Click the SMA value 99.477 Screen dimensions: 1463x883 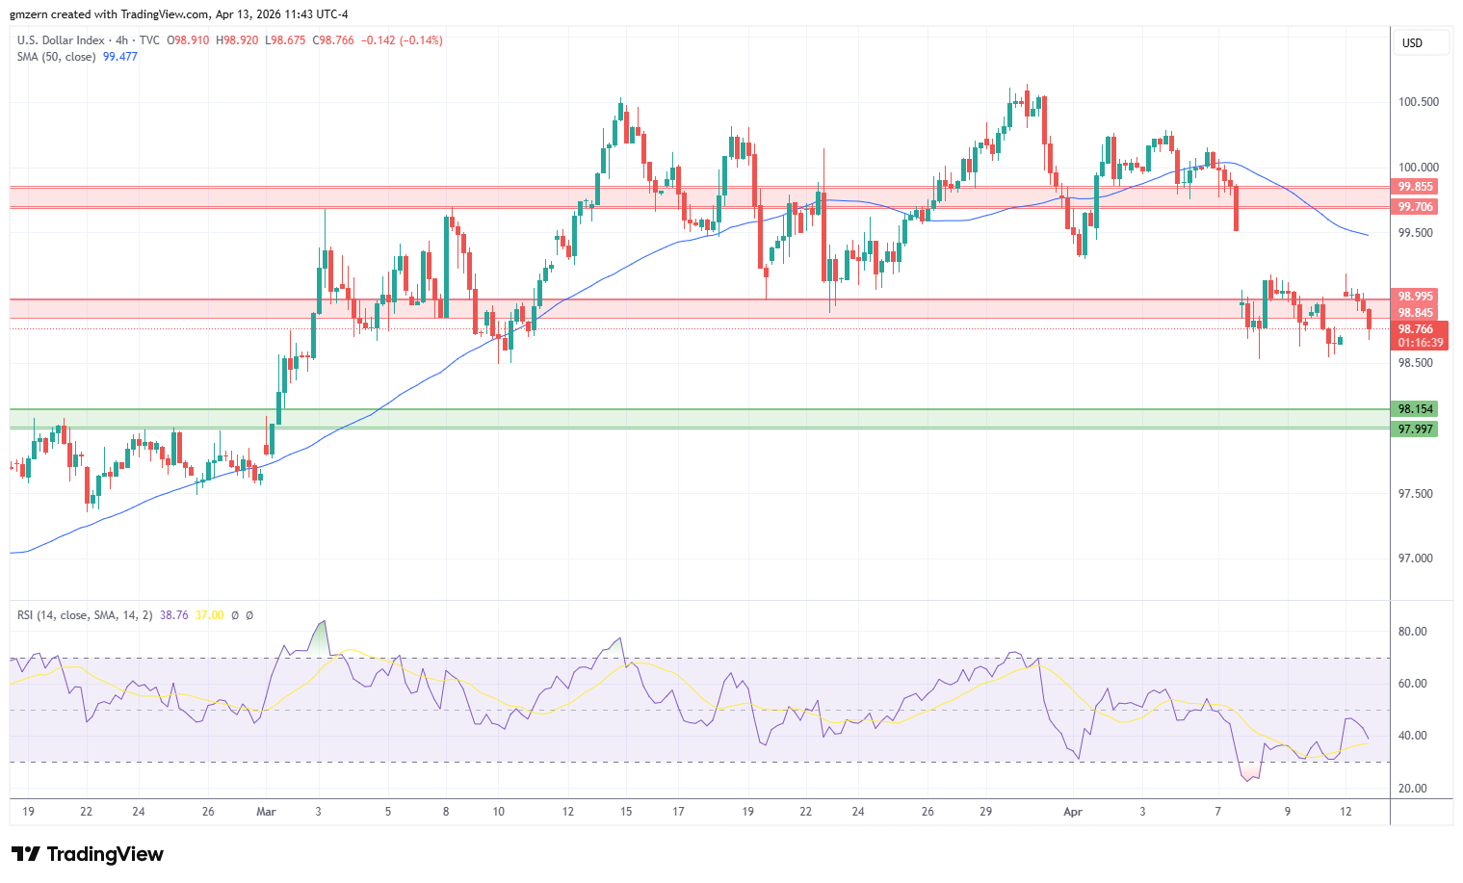120,57
